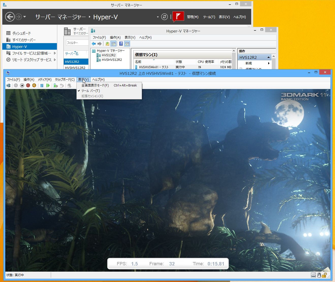The image size is (335, 282).
Task: Open ヘルプ(H) menu in VM connection window
Action: click(99, 80)
